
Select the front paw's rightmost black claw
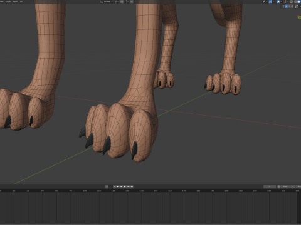pos(134,150)
